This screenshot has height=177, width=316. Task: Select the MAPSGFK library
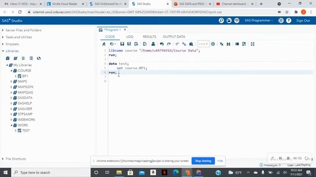26,87
